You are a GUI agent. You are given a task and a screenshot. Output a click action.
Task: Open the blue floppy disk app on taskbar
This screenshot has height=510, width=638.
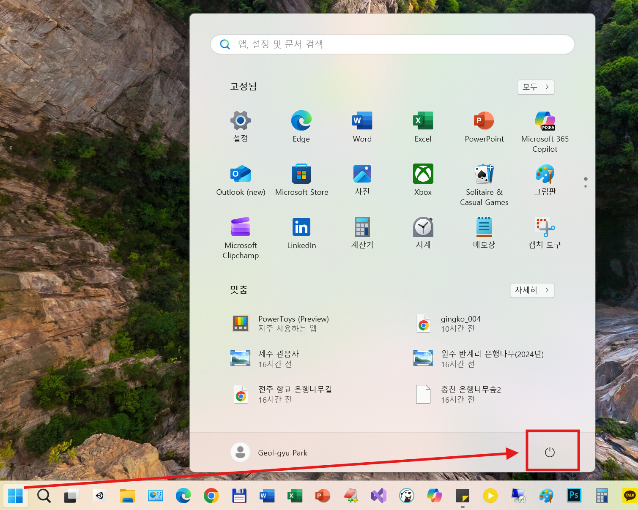[x=239, y=496]
